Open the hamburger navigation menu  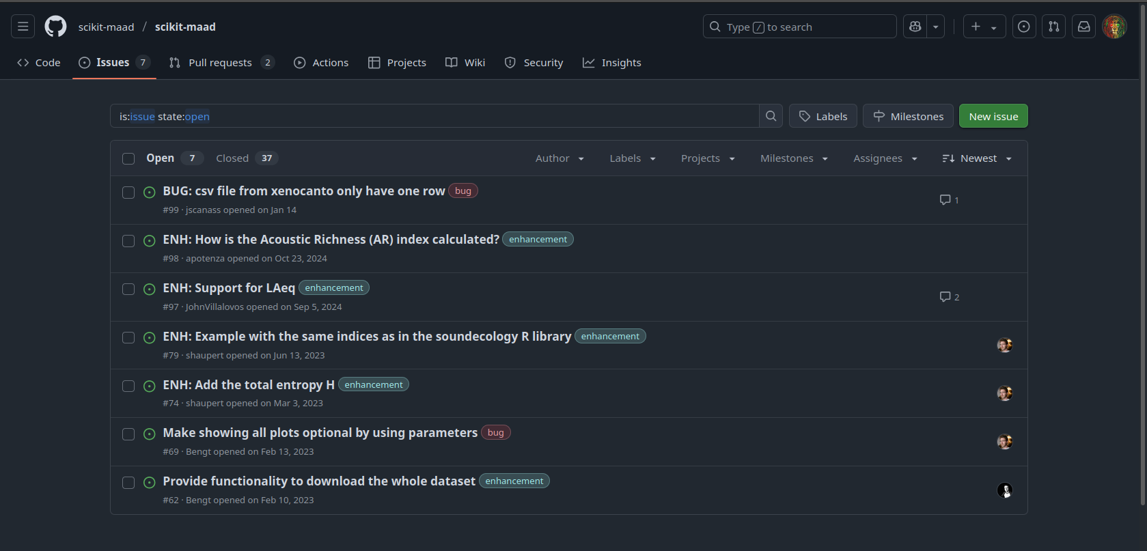23,27
